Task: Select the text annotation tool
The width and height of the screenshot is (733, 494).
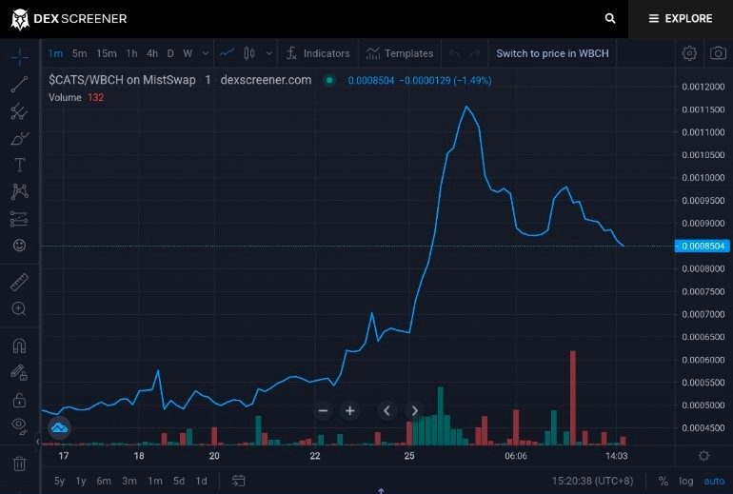Action: pos(20,165)
